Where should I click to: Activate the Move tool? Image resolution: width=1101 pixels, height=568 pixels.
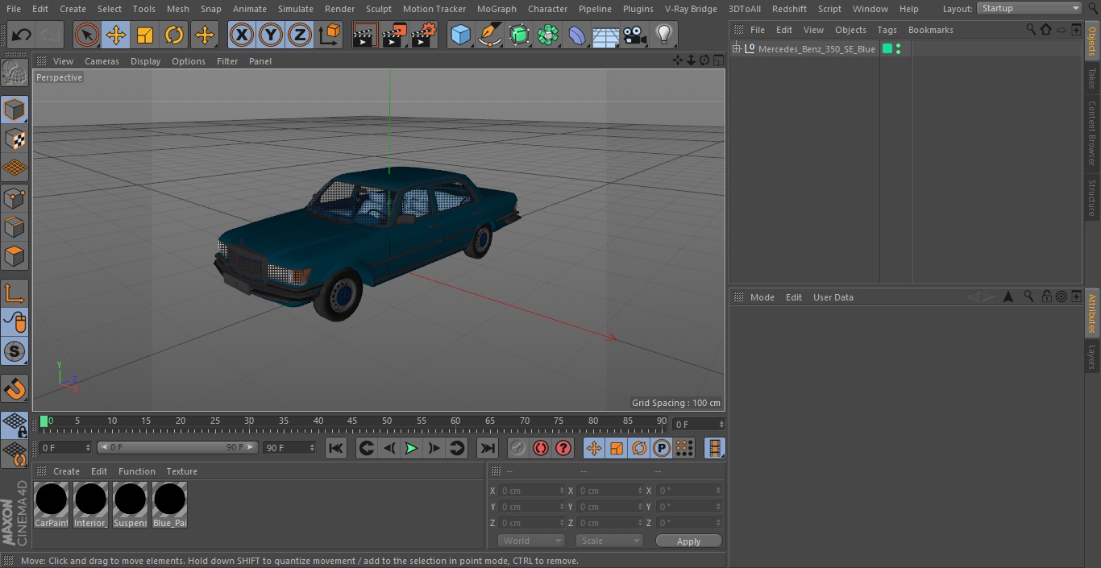click(116, 35)
